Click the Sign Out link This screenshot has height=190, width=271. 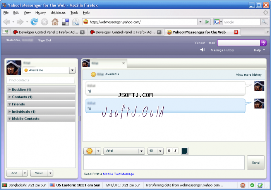[45, 40]
